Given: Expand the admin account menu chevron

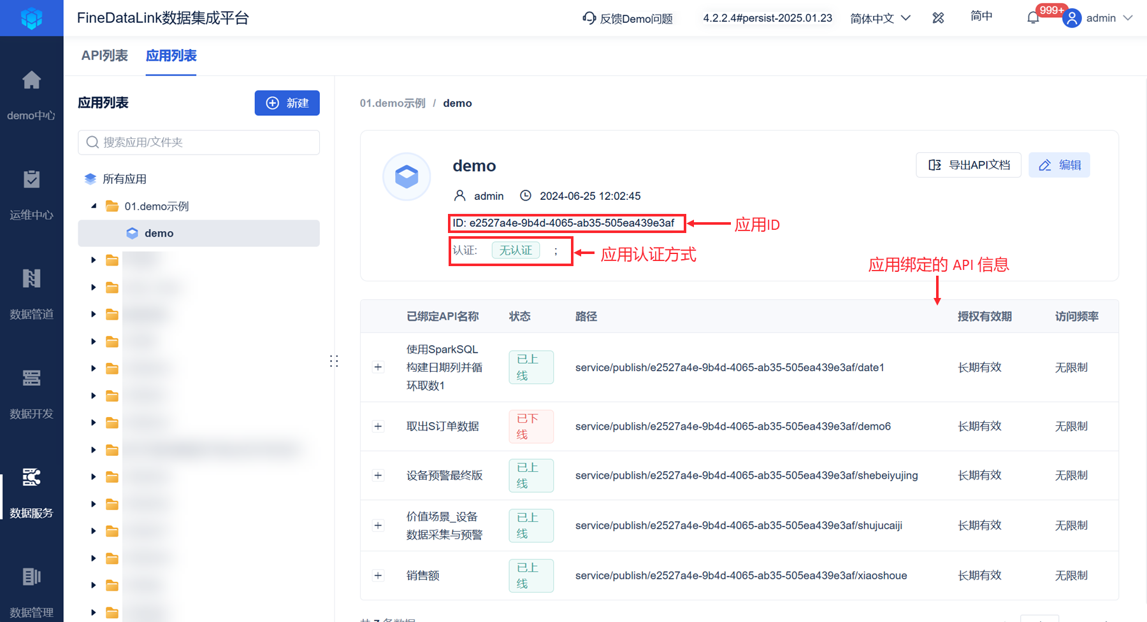Looking at the screenshot, I should (1128, 18).
